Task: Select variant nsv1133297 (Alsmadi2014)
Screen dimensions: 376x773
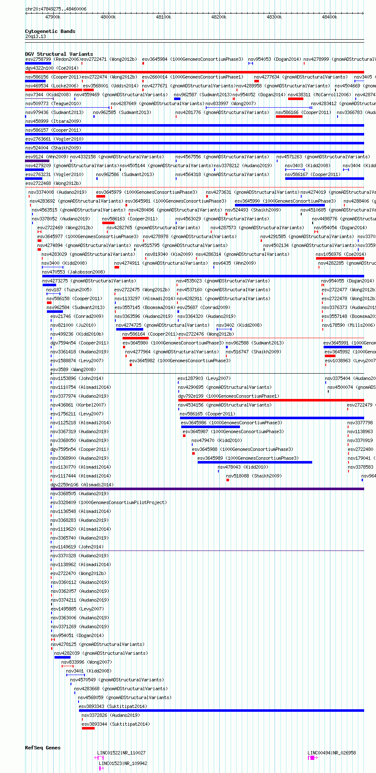Action: point(145,298)
